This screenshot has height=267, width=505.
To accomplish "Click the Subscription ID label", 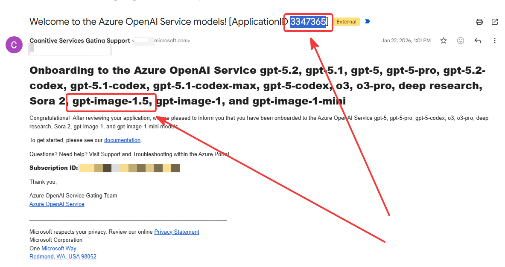I will coord(54,168).
